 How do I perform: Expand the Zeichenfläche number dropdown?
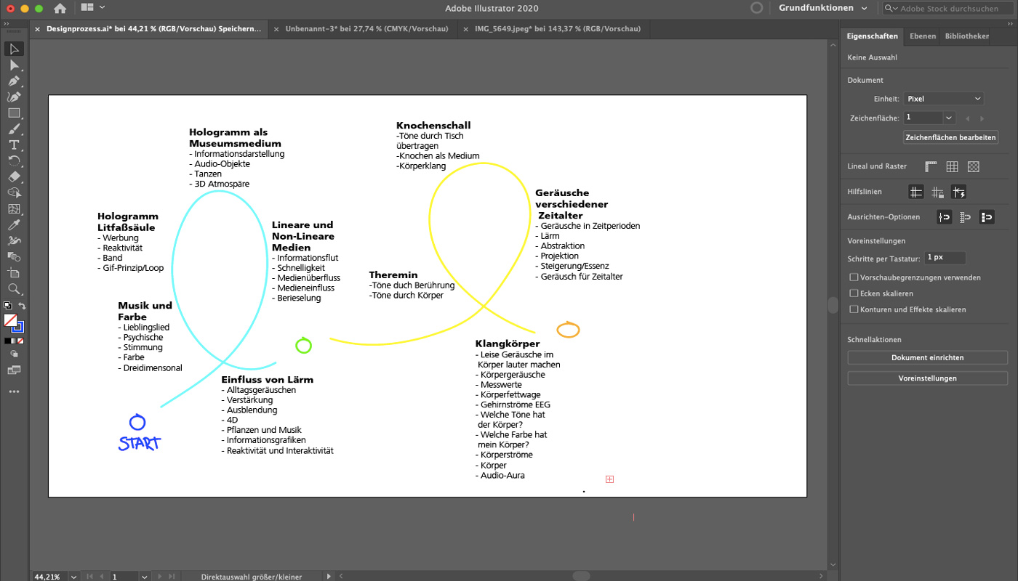click(948, 118)
